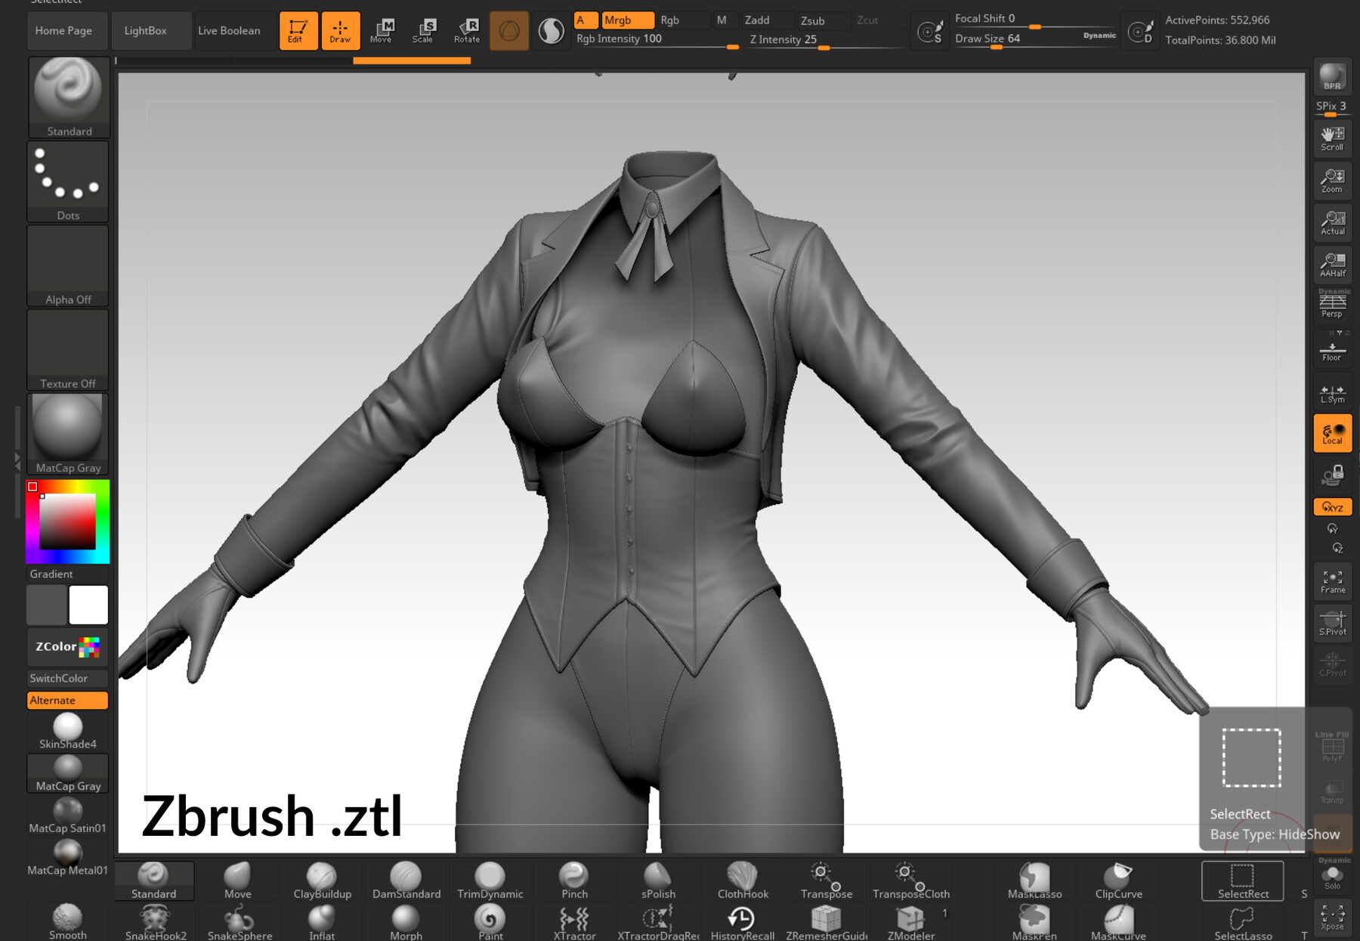1360x941 pixels.
Task: Select the ClothHook brush
Action: pos(742,881)
